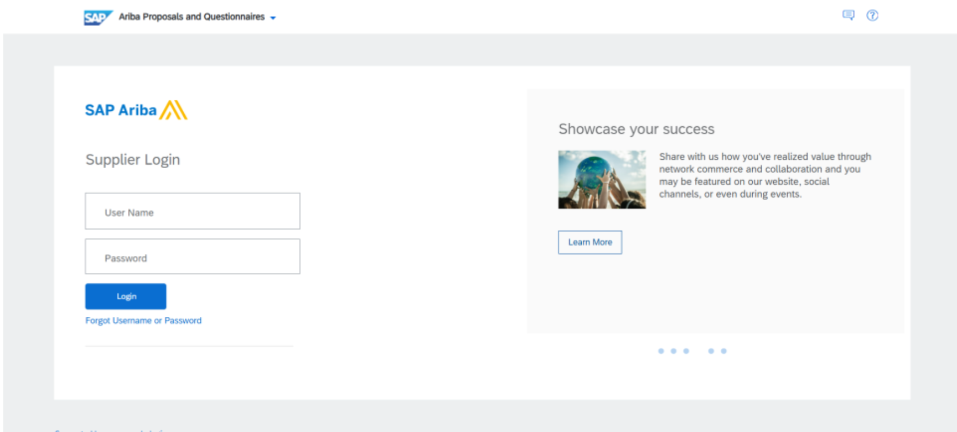The image size is (957, 432).
Task: Click the Supplier Login heading
Action: [x=132, y=160]
